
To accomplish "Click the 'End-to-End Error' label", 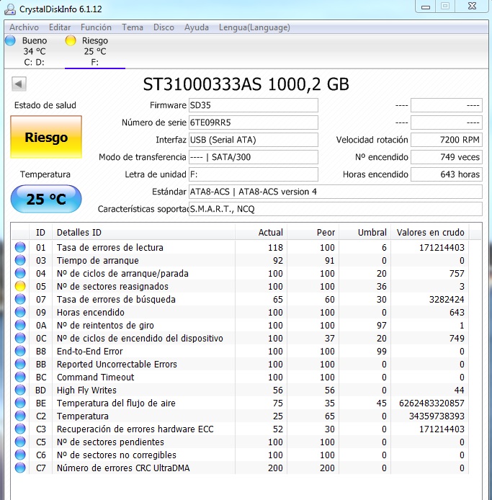I will (x=89, y=351).
